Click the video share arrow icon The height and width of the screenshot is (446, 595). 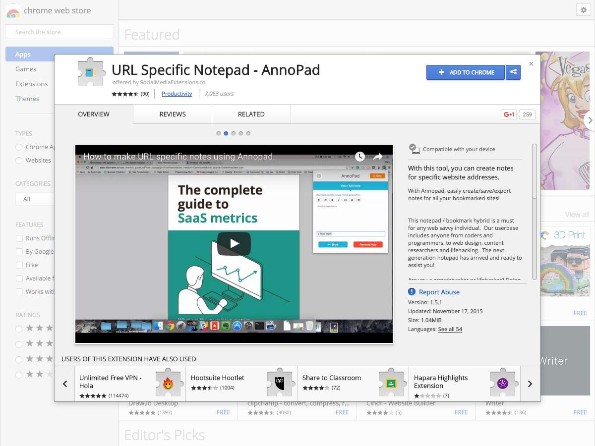tap(378, 157)
